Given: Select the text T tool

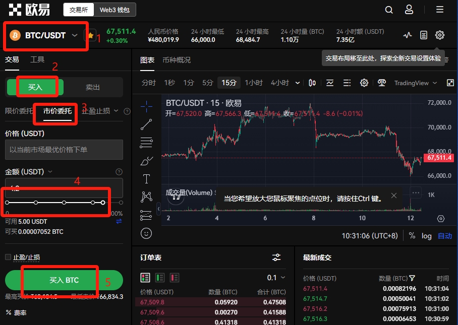Looking at the screenshot, I should [146, 179].
